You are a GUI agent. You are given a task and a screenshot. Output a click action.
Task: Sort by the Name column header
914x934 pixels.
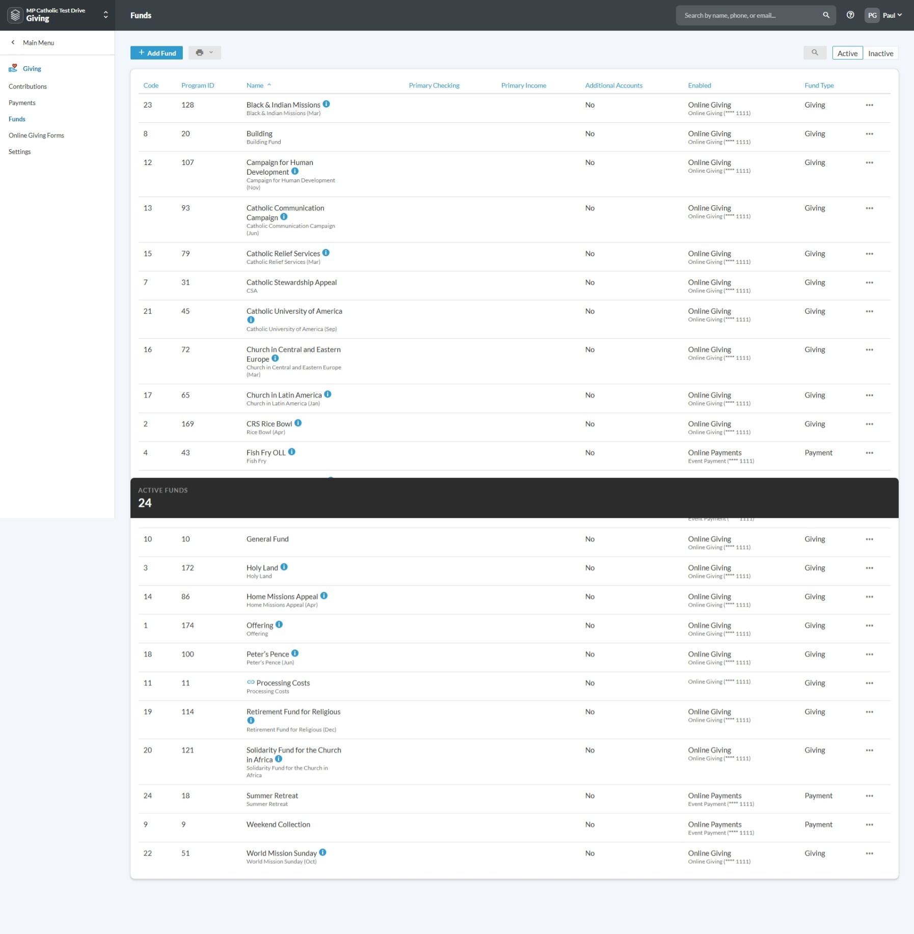tap(255, 86)
